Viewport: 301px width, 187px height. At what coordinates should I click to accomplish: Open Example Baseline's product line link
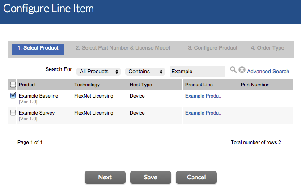[x=203, y=96]
